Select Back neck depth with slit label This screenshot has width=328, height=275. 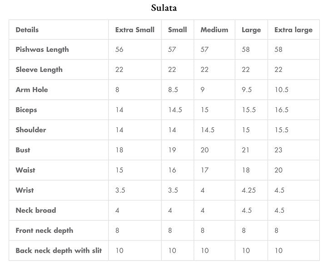[59, 250]
